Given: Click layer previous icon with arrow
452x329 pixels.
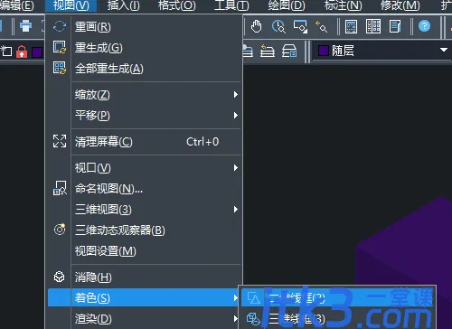Looking at the screenshot, I should (x=268, y=51).
